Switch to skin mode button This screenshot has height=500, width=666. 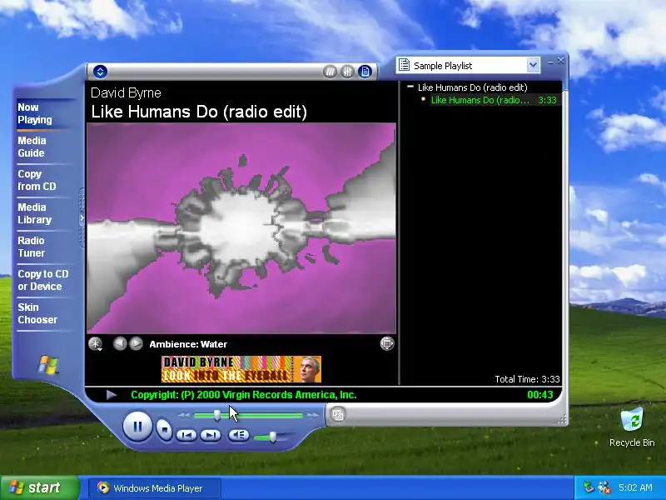click(x=338, y=414)
